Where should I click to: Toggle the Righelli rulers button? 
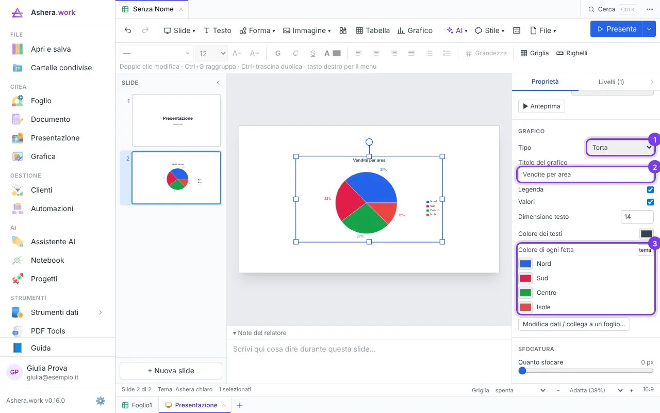point(572,53)
